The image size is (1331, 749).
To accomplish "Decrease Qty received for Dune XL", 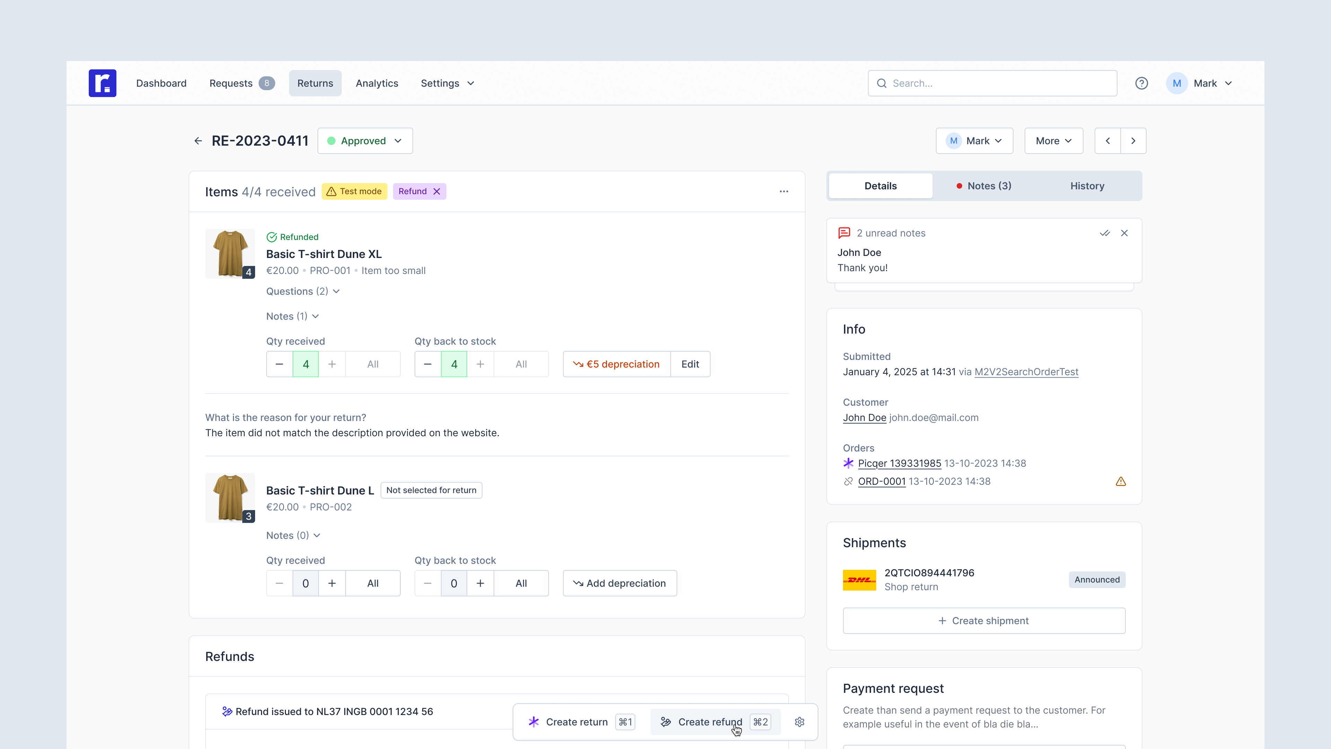I will pyautogui.click(x=279, y=364).
